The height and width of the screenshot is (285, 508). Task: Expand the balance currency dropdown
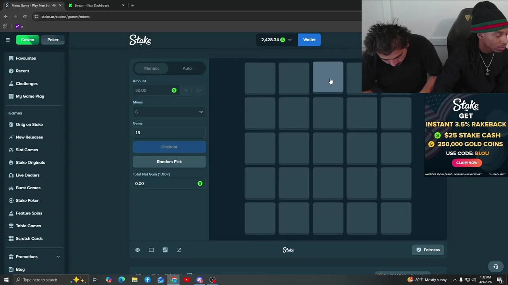pos(290,40)
